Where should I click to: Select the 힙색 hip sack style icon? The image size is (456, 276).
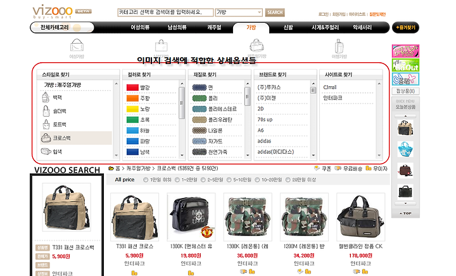[46, 151]
